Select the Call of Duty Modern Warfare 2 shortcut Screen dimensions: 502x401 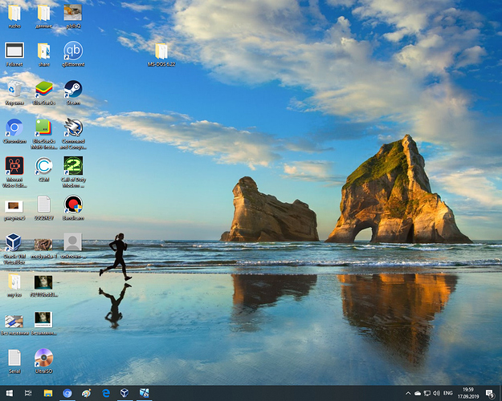point(73,172)
